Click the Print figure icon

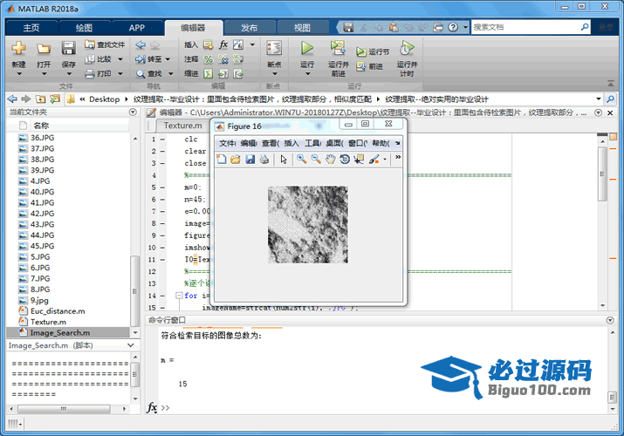pos(264,159)
